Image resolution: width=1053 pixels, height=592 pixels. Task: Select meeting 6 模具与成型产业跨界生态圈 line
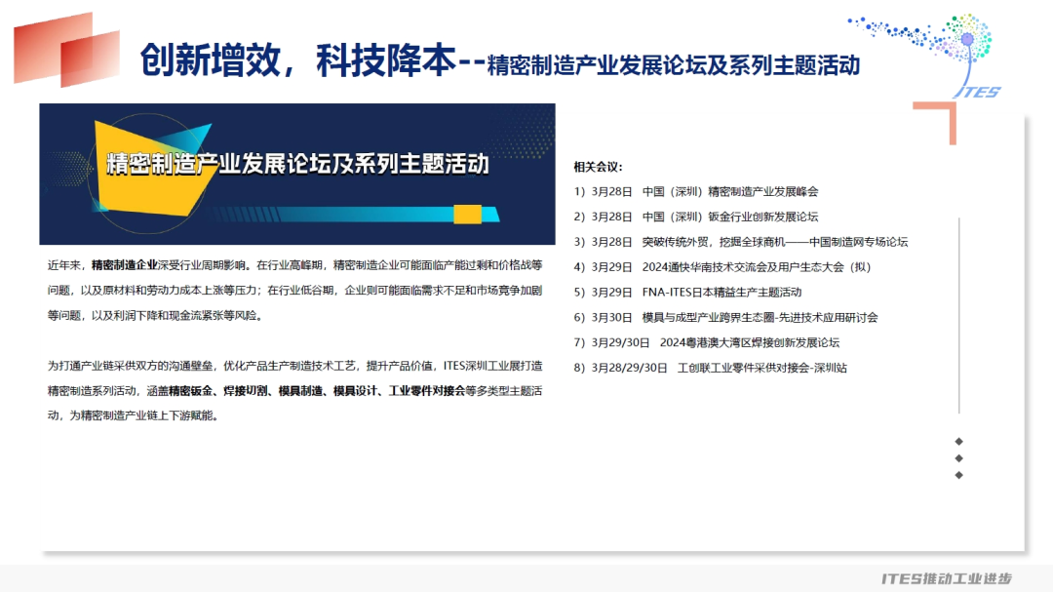pos(725,318)
